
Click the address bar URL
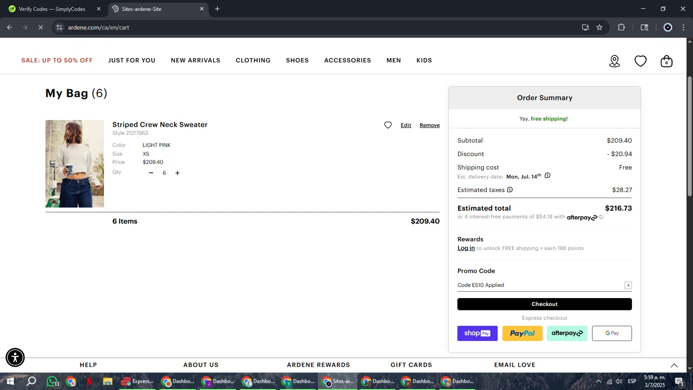[x=98, y=27]
